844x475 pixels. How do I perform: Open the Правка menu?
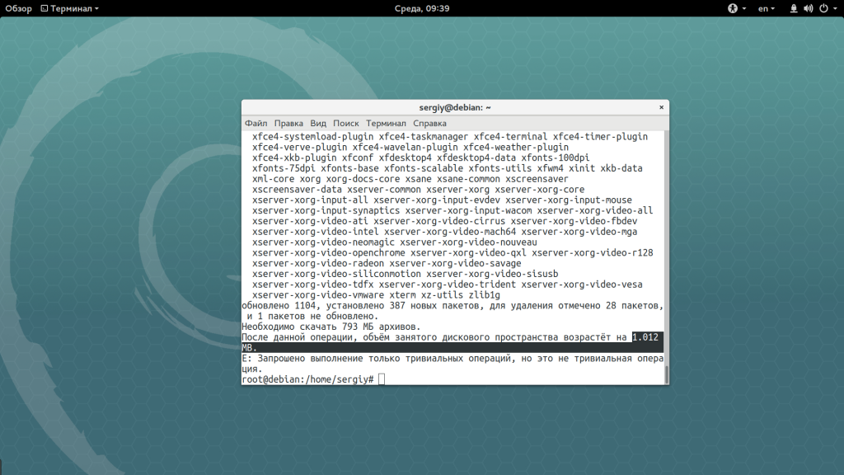tap(288, 123)
